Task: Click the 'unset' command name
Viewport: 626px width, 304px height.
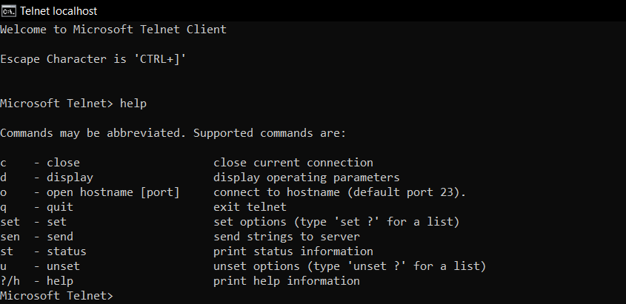Action: click(x=63, y=266)
